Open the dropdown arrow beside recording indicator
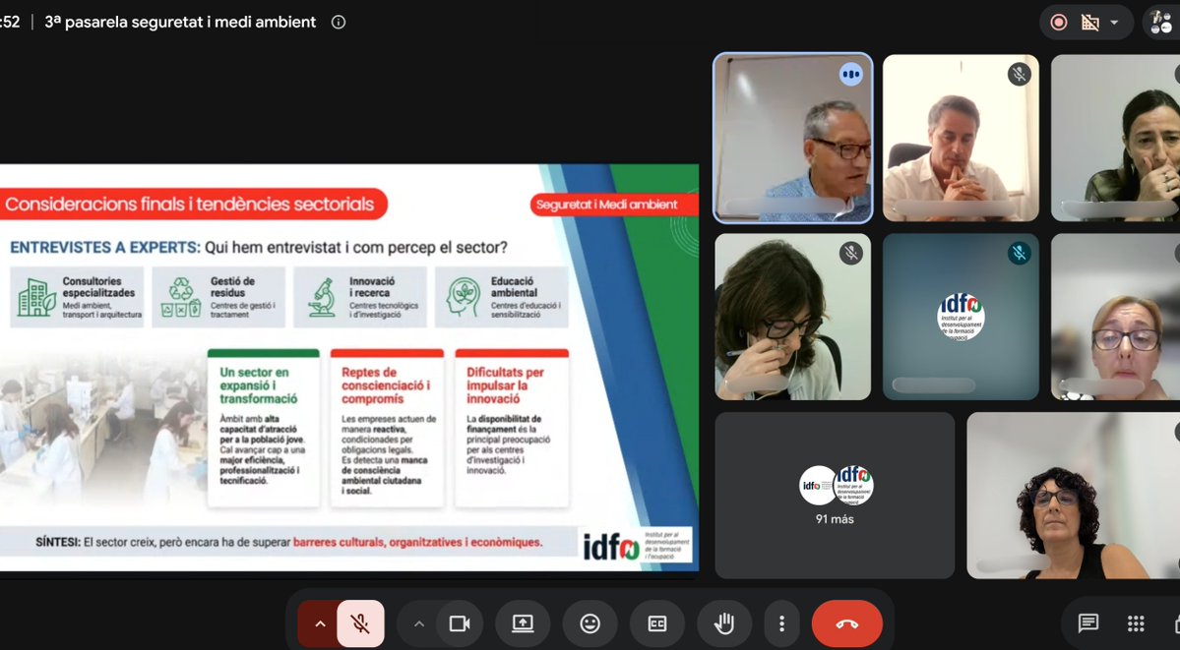Image resolution: width=1180 pixels, height=650 pixels. (x=1114, y=23)
